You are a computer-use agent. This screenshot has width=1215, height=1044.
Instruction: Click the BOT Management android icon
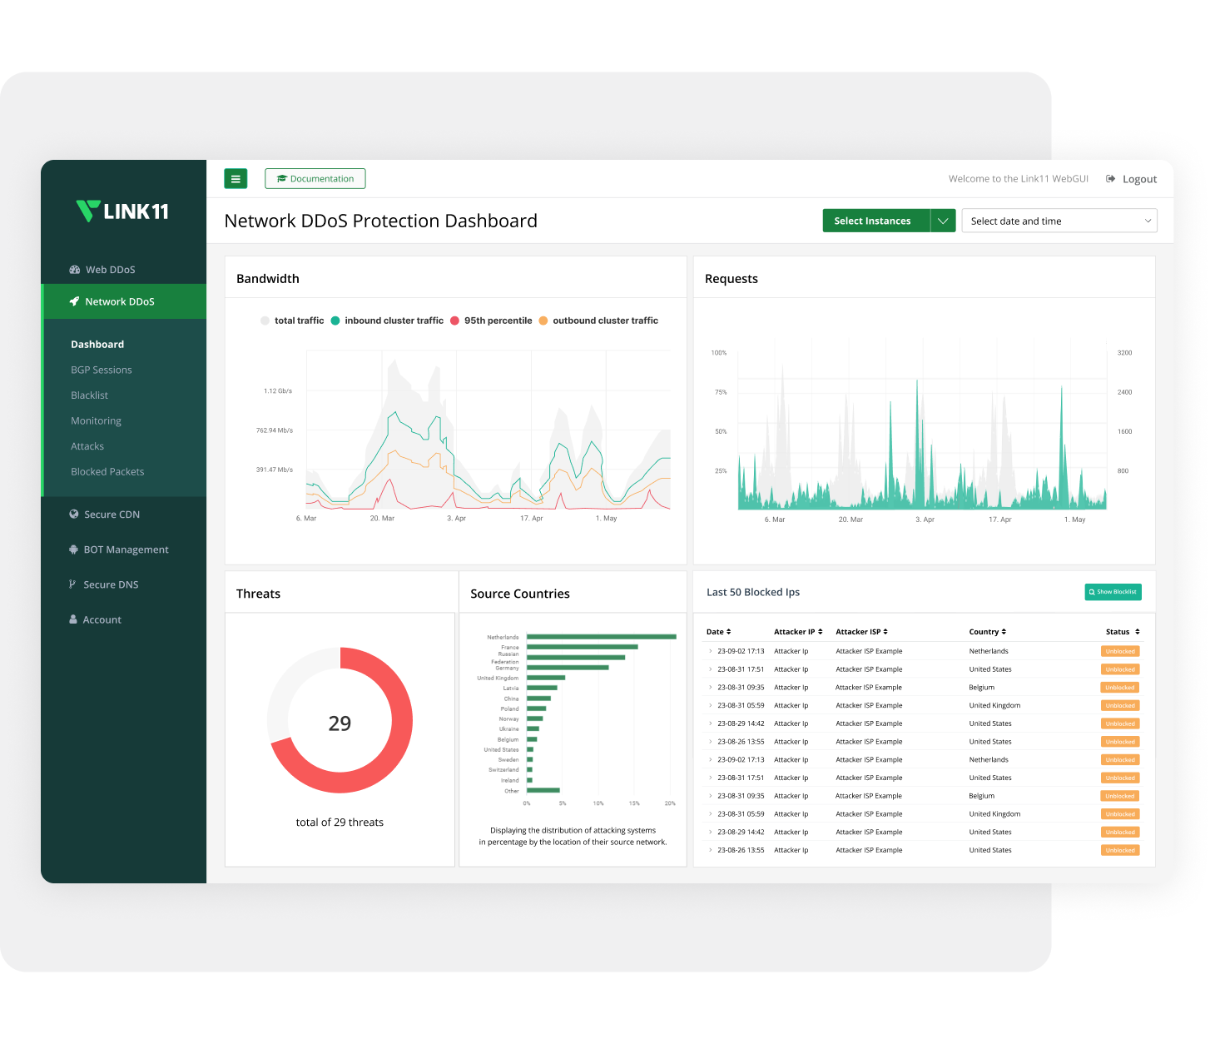tap(74, 549)
